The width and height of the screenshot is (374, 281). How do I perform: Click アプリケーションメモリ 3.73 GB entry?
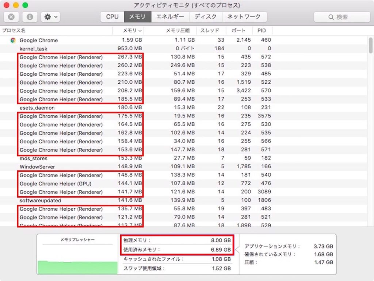289,246
